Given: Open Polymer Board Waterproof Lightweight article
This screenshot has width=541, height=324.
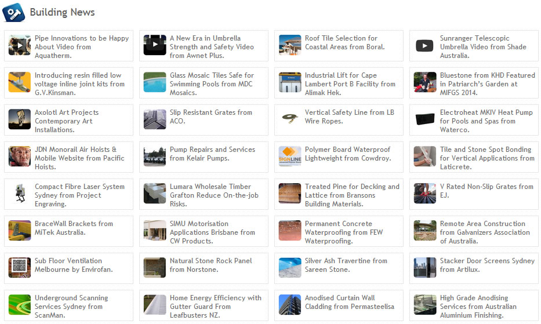Looking at the screenshot, I should (x=348, y=154).
